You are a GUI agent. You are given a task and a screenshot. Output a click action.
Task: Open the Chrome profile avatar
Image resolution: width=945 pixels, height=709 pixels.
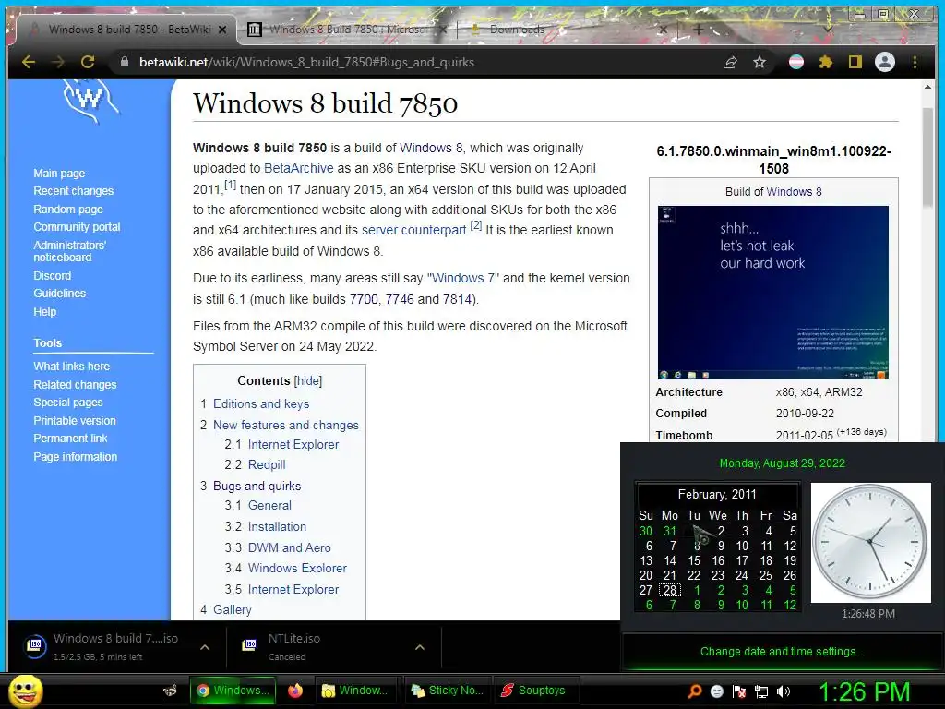point(885,62)
